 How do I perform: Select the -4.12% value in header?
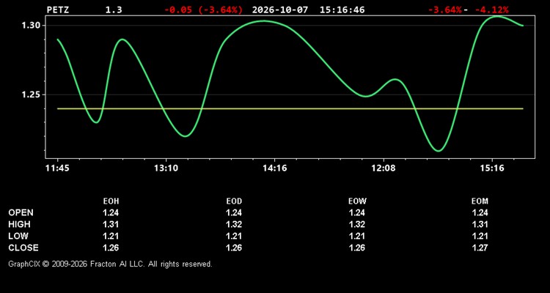492,10
